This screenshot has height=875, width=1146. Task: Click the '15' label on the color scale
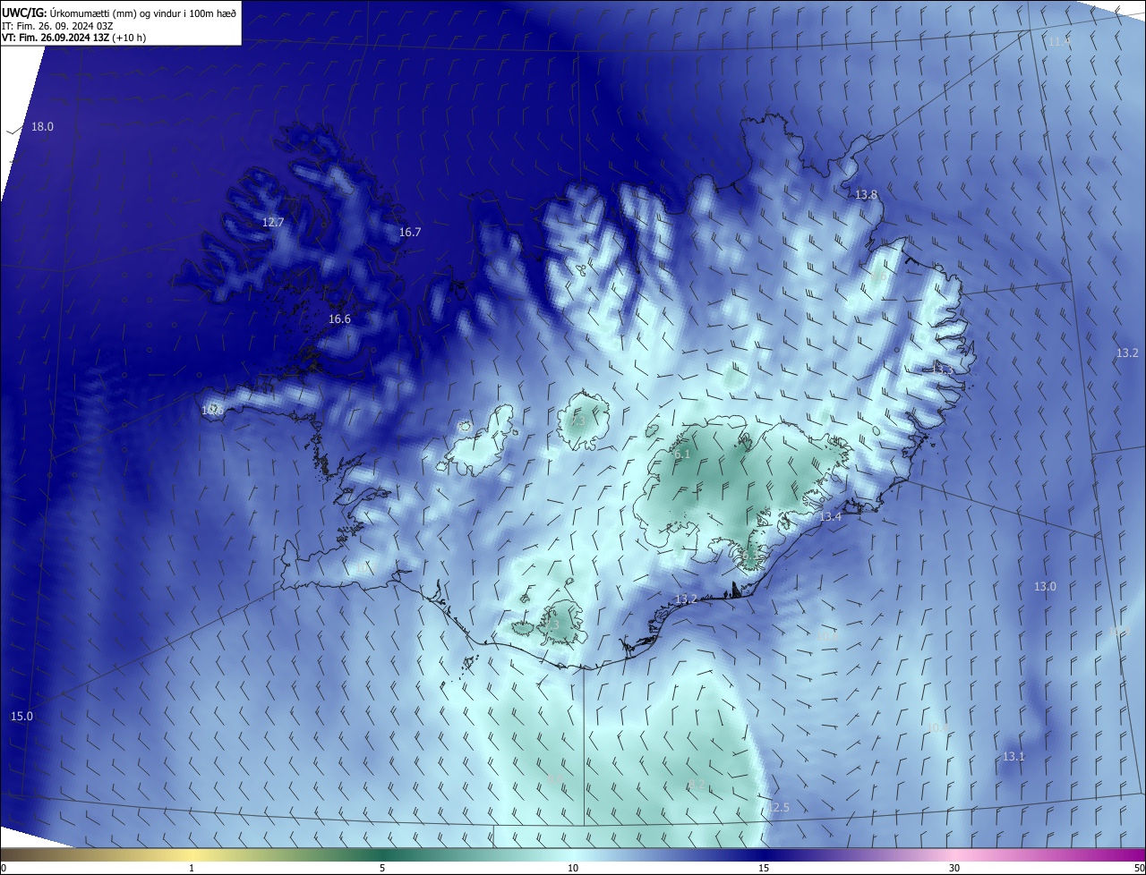click(764, 868)
